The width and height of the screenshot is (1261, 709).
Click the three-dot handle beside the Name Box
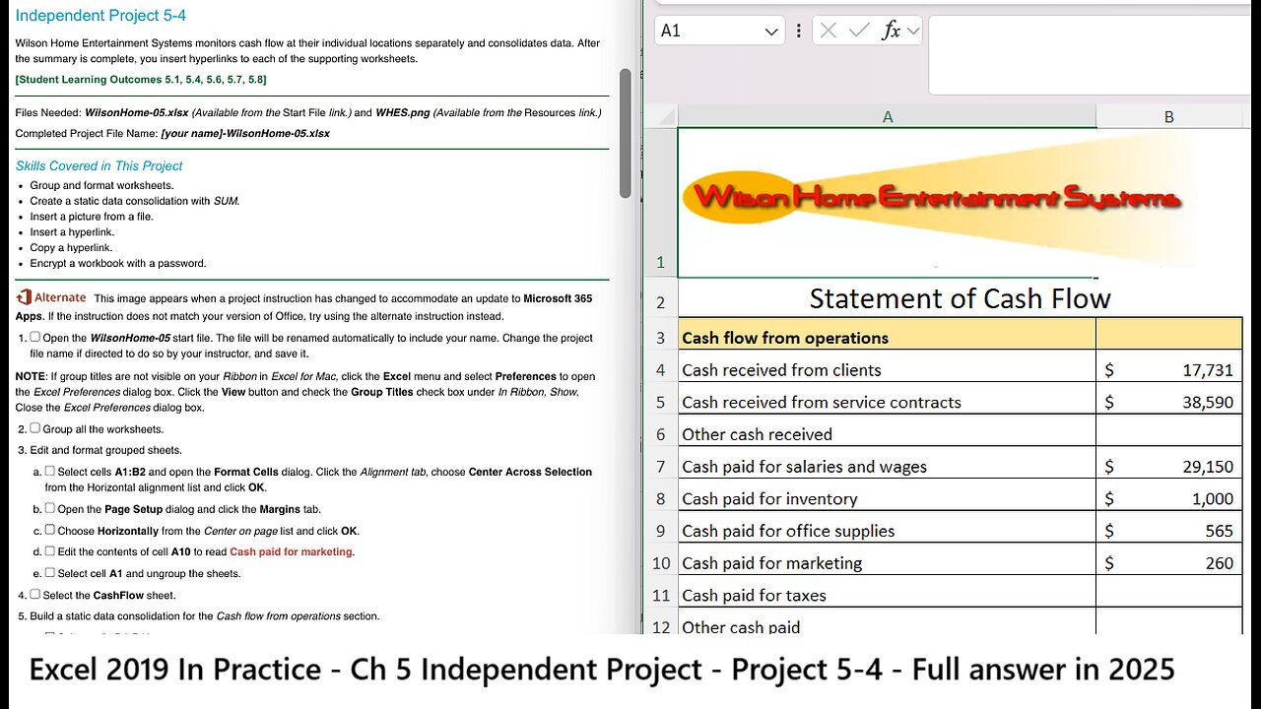tap(798, 31)
